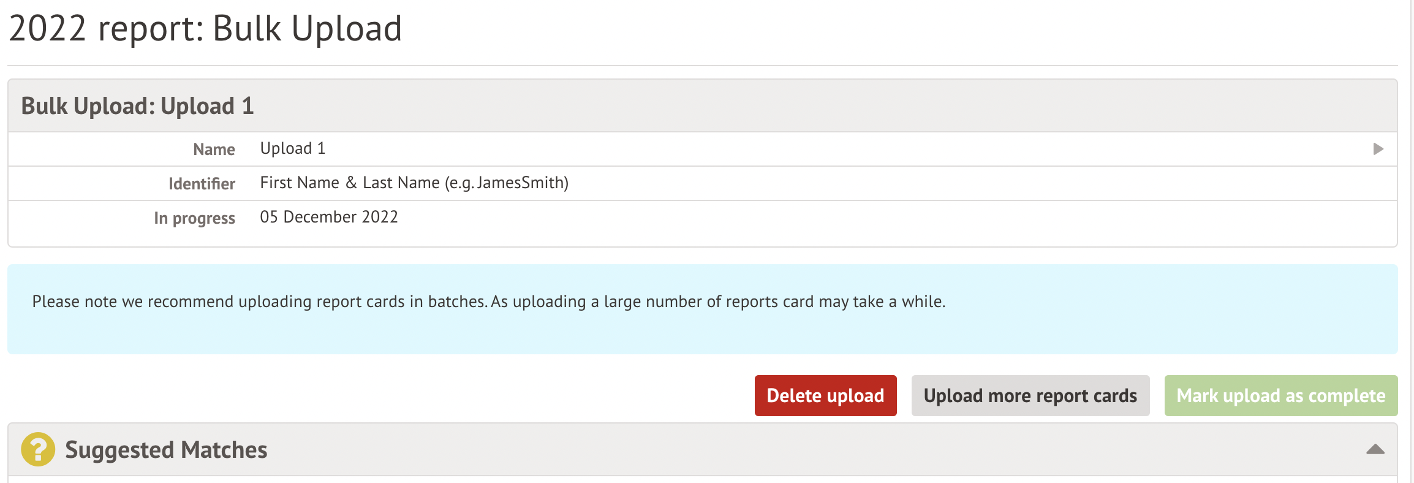Click the 2022 report: Bulk Upload title
This screenshot has width=1414, height=483.
[x=205, y=28]
